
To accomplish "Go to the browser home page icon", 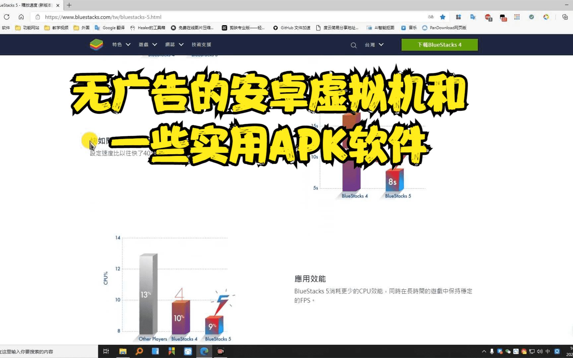I will point(21,17).
